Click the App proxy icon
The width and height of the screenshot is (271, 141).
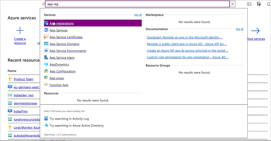tap(46, 78)
